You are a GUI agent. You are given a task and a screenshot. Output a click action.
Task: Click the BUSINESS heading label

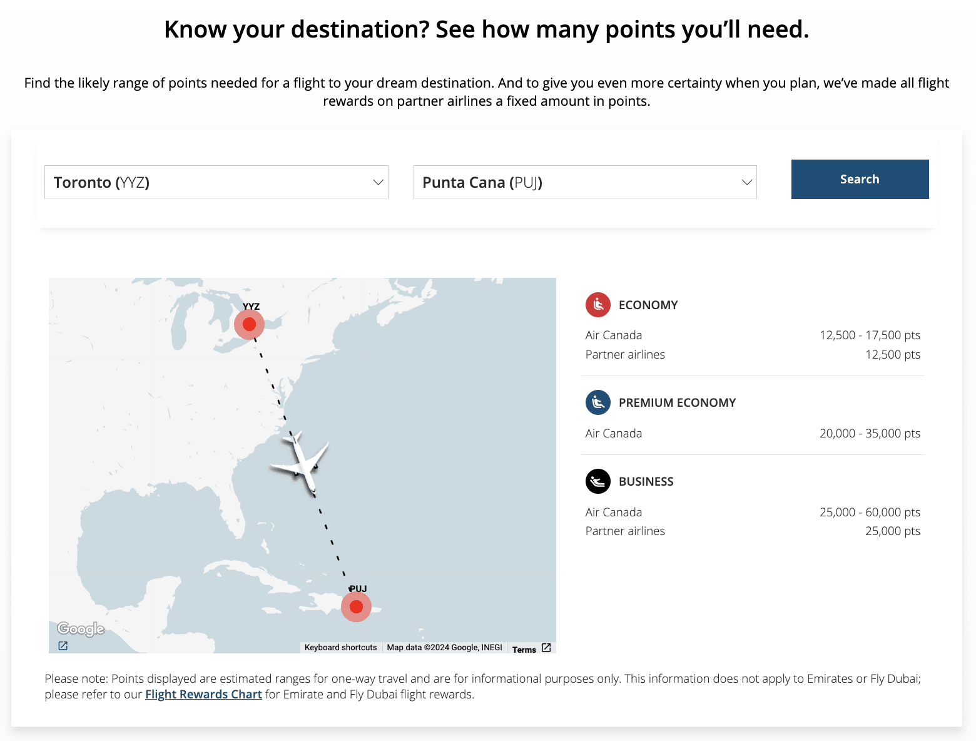[646, 481]
